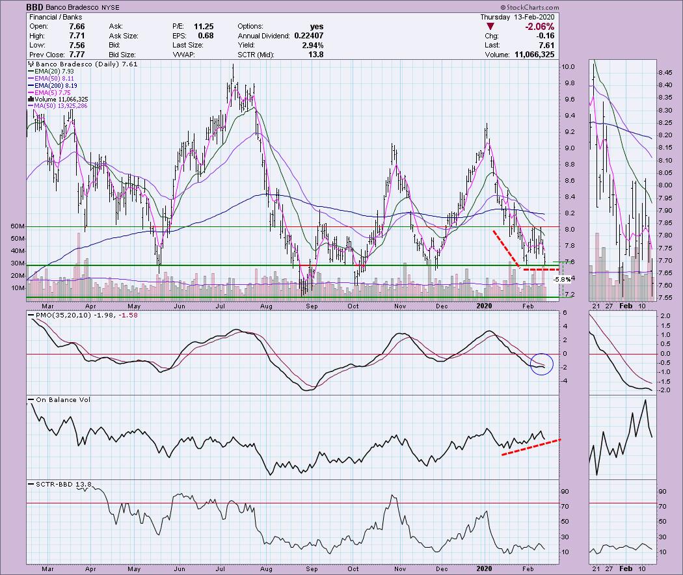Click the 'MA(50) 13,925,286' volume average legend
Image resolution: width=683 pixels, height=575 pixels.
click(61, 106)
